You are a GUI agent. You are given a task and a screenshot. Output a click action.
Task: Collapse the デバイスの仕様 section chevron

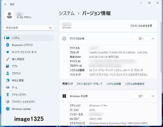[x=153, y=39]
